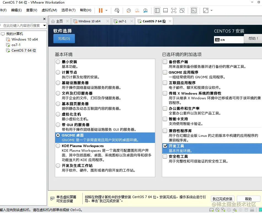Screen dimensions: 262x213
Task: Click the cn keyboard layout indicator
Action: point(229,40)
